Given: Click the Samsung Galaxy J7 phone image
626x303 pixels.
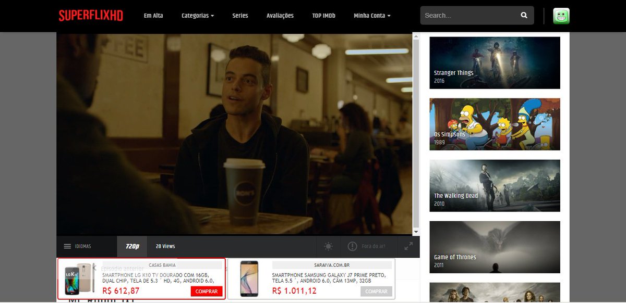Looking at the screenshot, I should tap(249, 279).
